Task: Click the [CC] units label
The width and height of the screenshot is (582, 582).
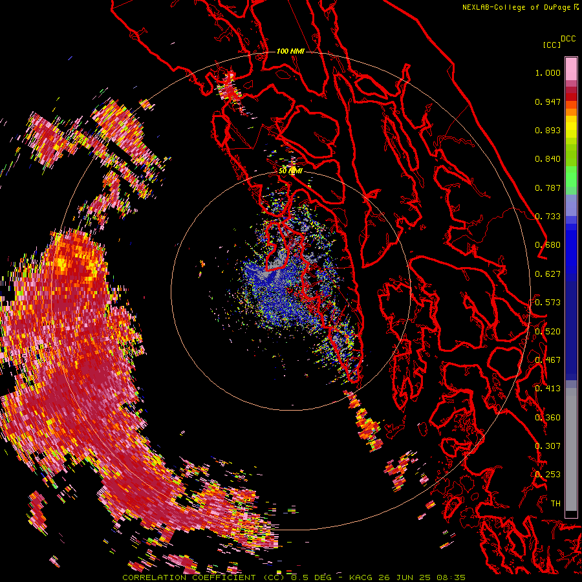Action: click(552, 45)
